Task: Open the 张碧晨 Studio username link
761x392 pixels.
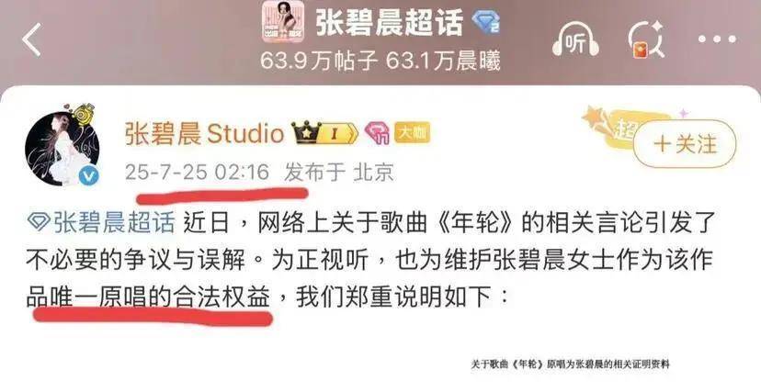Action: click(x=204, y=133)
